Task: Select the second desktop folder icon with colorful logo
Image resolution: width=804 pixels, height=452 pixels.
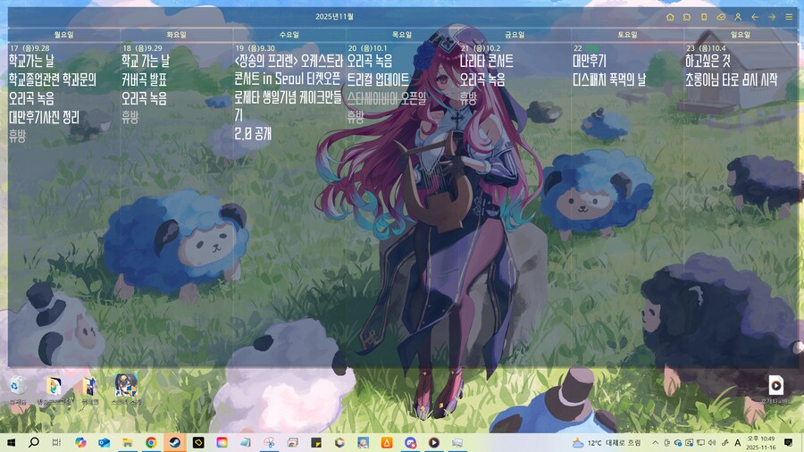Action: coord(54,390)
